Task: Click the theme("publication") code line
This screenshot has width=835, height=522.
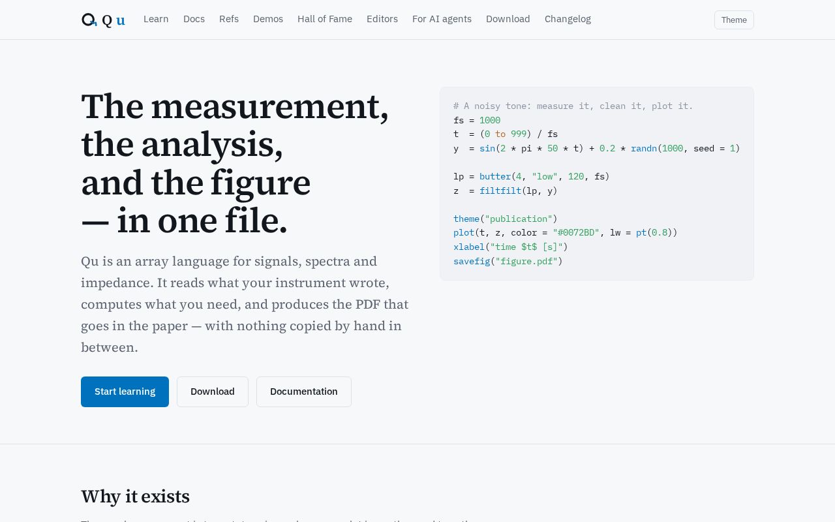Action: [506, 219]
